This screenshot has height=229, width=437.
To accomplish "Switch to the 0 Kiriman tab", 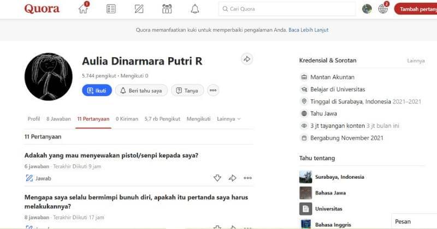I will coord(127,119).
